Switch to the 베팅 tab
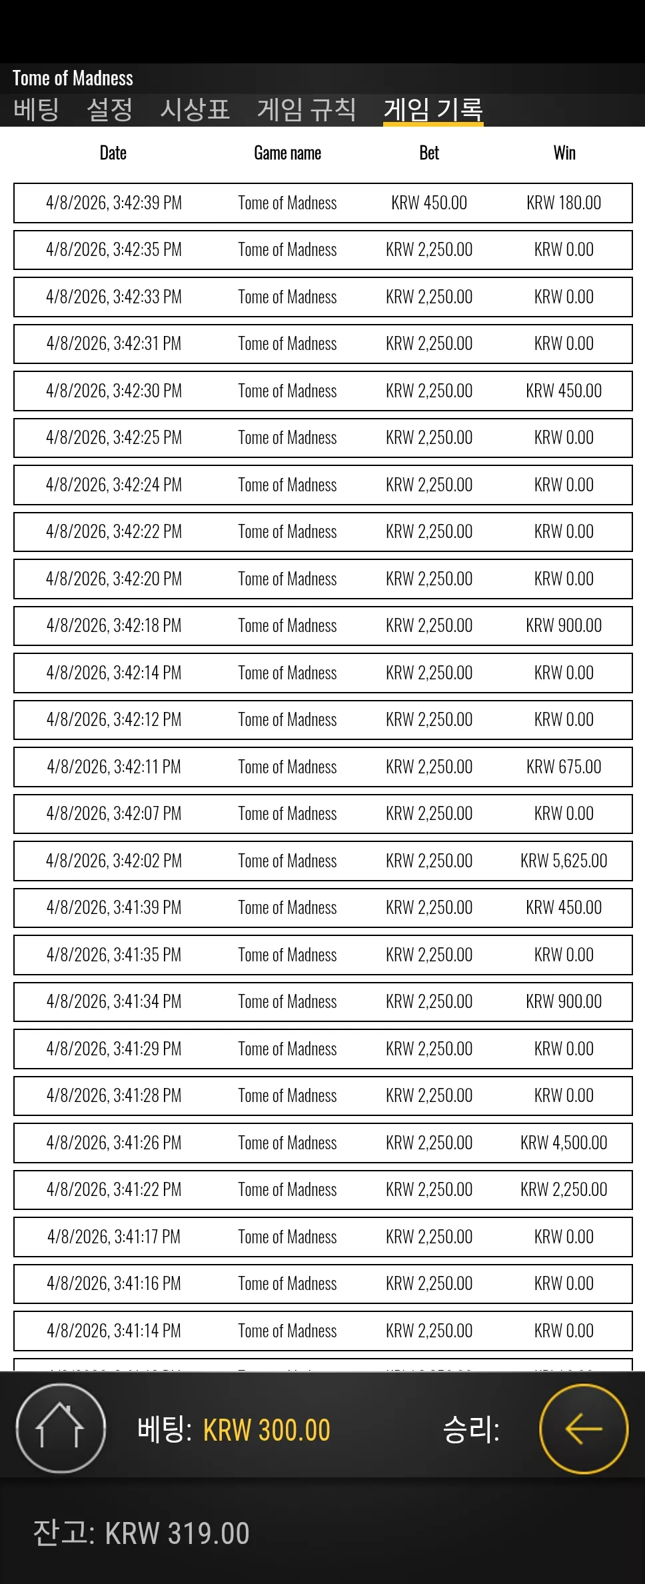The width and height of the screenshot is (645, 1584). pyautogui.click(x=37, y=109)
